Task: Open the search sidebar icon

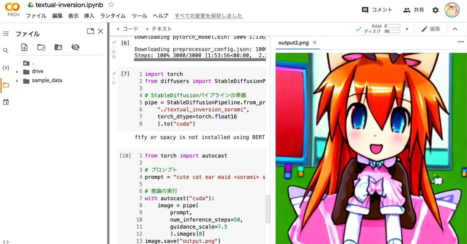Action: click(x=6, y=51)
